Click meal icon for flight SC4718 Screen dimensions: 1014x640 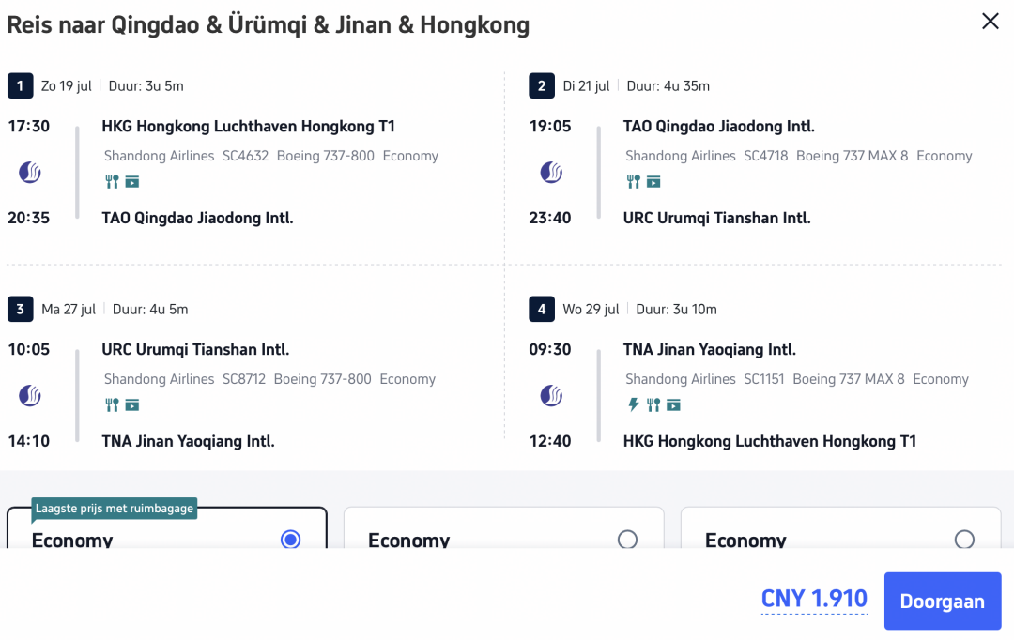pyautogui.click(x=633, y=182)
